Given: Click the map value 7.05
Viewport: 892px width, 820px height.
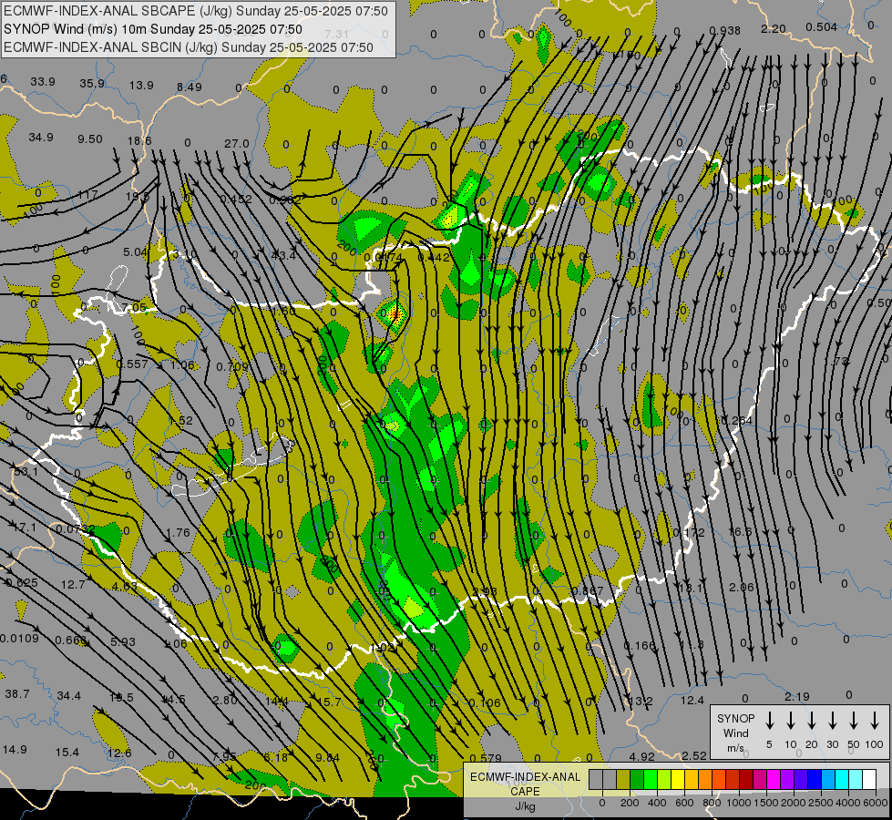Looking at the screenshot, I should 134,308.
